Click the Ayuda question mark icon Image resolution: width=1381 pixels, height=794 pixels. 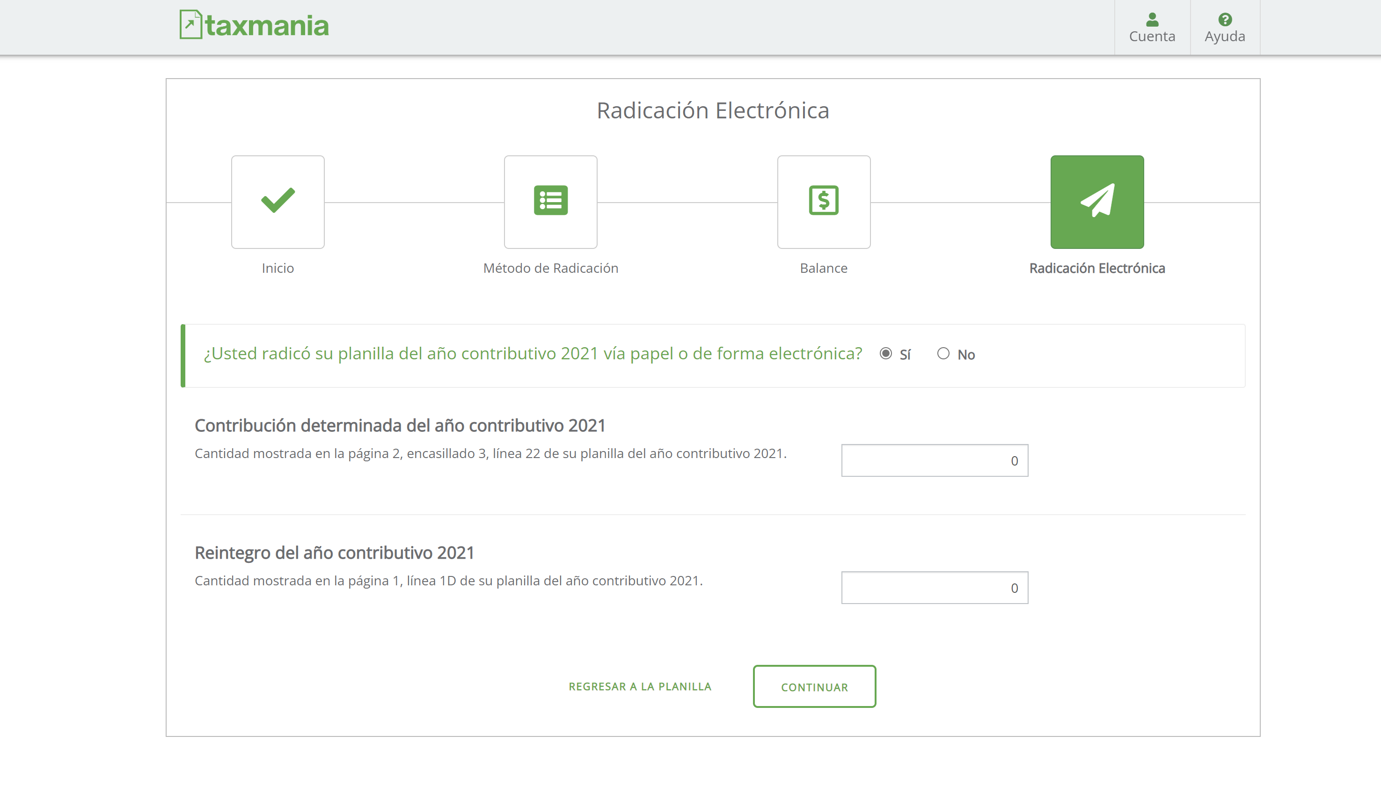coord(1225,20)
